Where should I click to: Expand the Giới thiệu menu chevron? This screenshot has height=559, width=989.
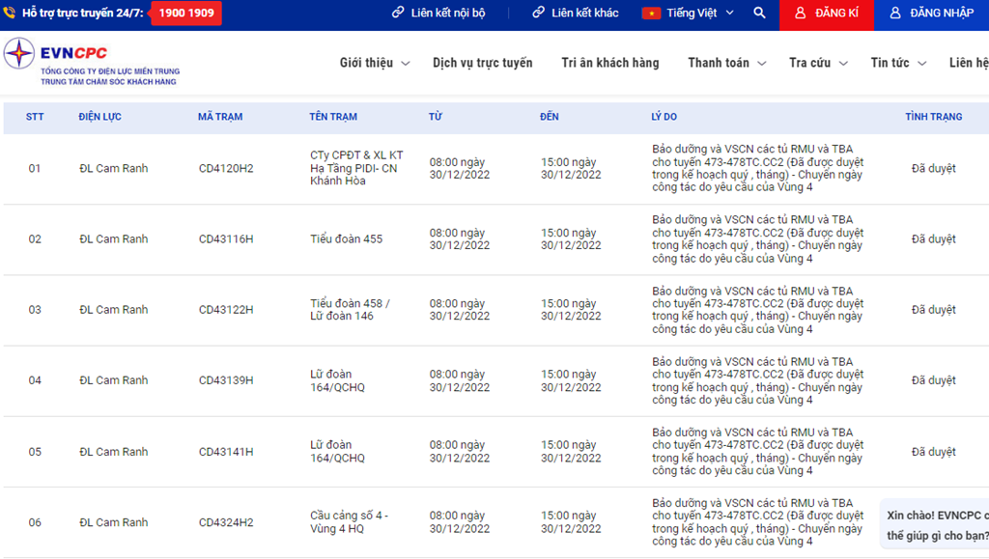tap(406, 64)
